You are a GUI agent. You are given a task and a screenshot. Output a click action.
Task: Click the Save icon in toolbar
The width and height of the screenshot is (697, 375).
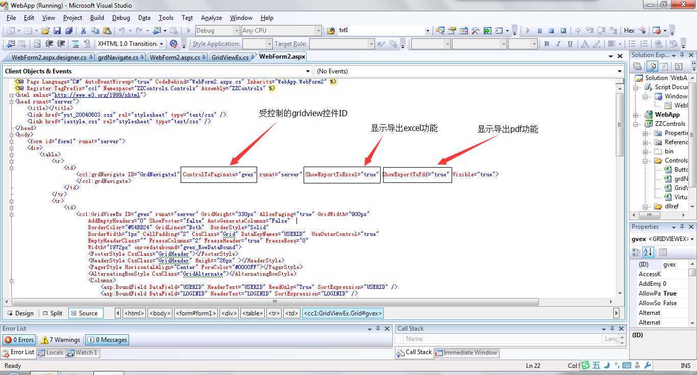pos(57,31)
